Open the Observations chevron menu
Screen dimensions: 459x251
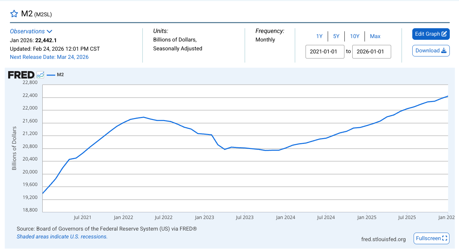click(x=50, y=31)
